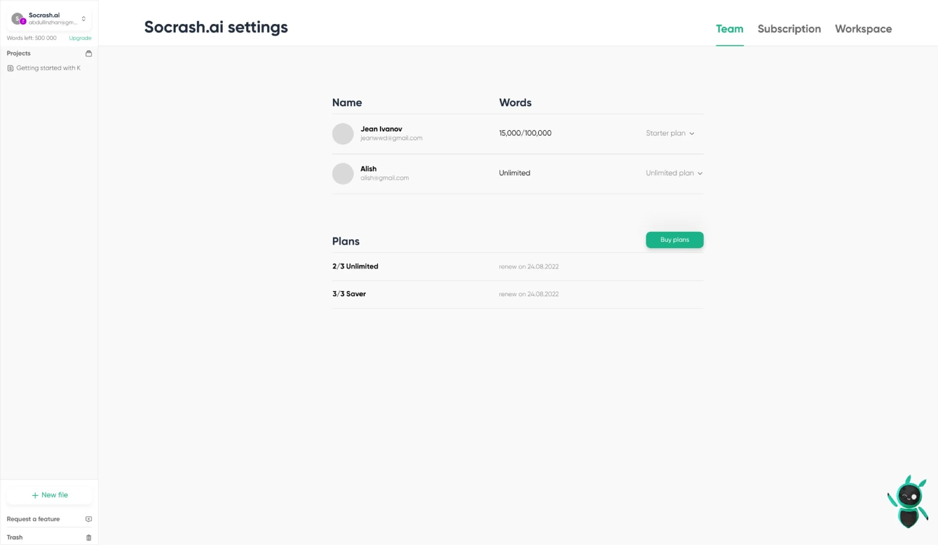Click the Unlimited words value for Alish
938x545 pixels.
coord(514,173)
